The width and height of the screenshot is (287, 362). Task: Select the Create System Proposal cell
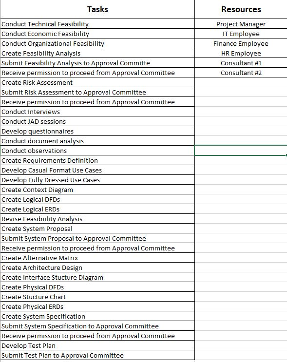pyautogui.click(x=97, y=229)
